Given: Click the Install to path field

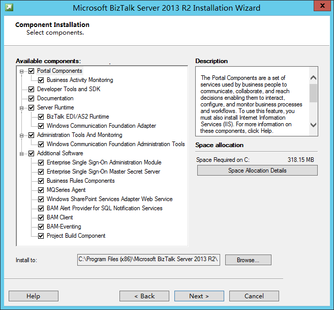Looking at the screenshot, I should click(148, 260).
